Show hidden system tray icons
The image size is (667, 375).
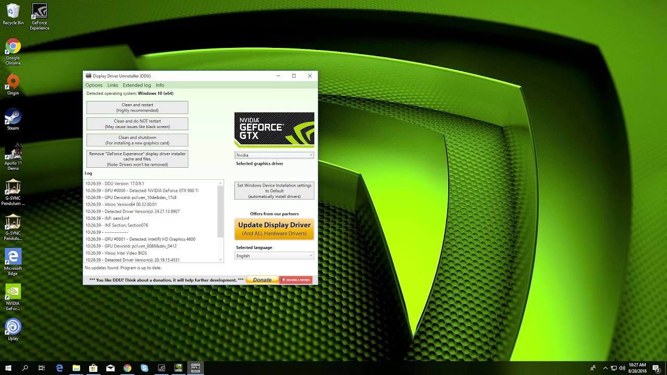(x=606, y=368)
